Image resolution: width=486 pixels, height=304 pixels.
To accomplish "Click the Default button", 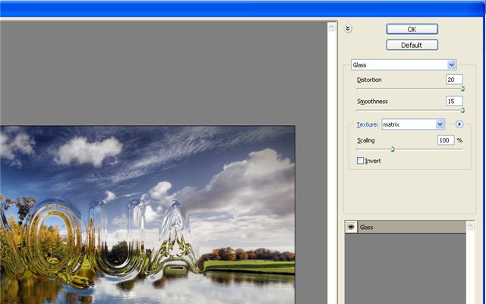I will point(412,45).
